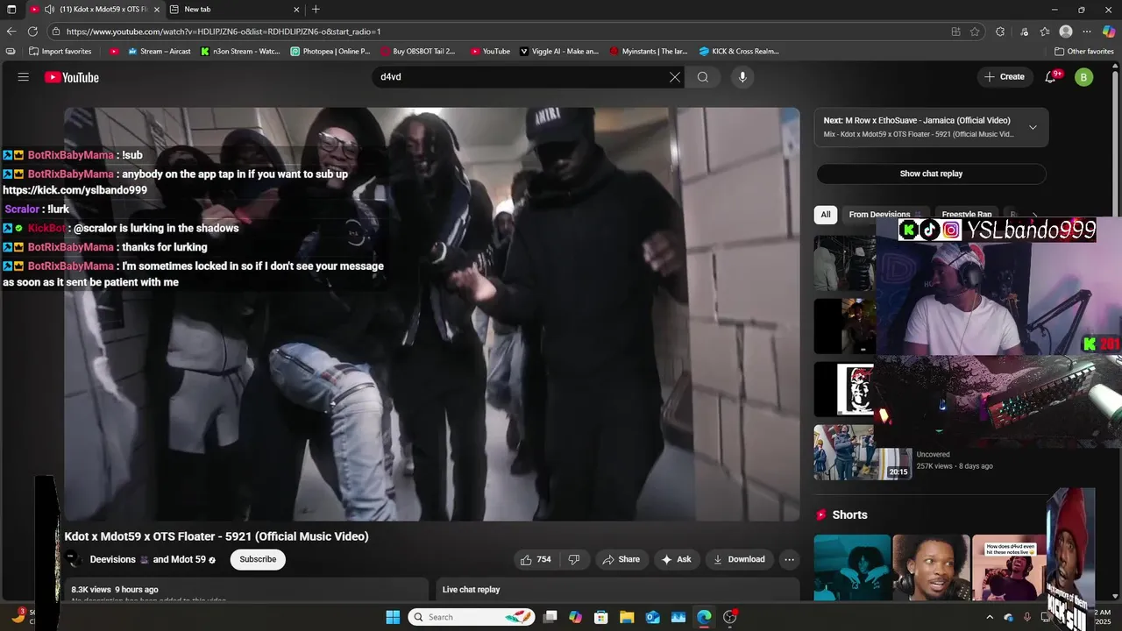1122x631 pixels.
Task: Click Show chat replay button
Action: (x=931, y=174)
